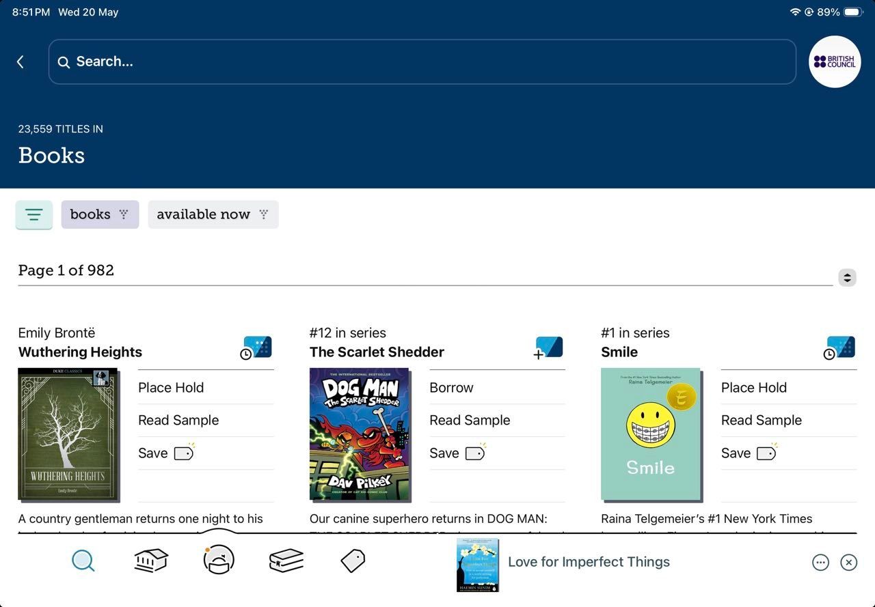Open the Dog Man Scarlet Shedder cover
This screenshot has height=607, width=875.
360,434
